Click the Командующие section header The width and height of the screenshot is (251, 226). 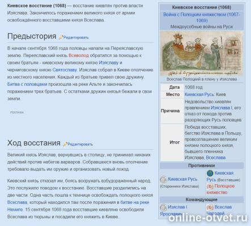(x=202, y=199)
